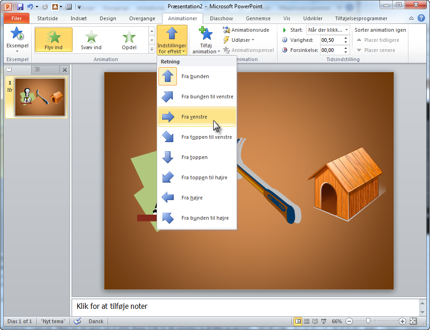
Task: Open the Start timing dropdown
Action: tap(346, 30)
